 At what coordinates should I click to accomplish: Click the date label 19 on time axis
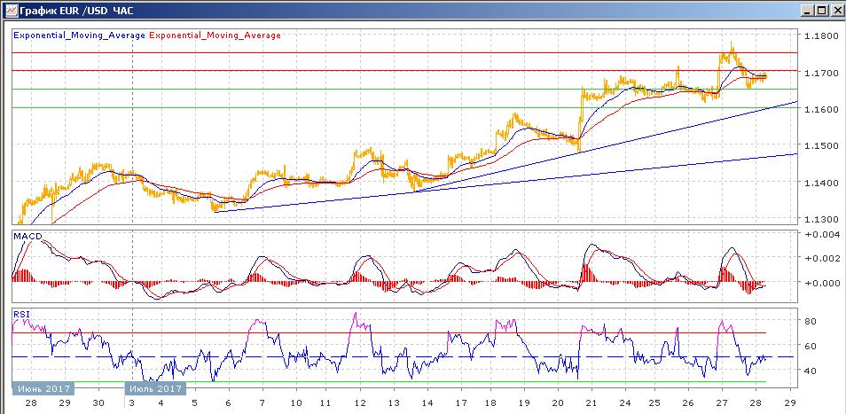pyautogui.click(x=526, y=403)
